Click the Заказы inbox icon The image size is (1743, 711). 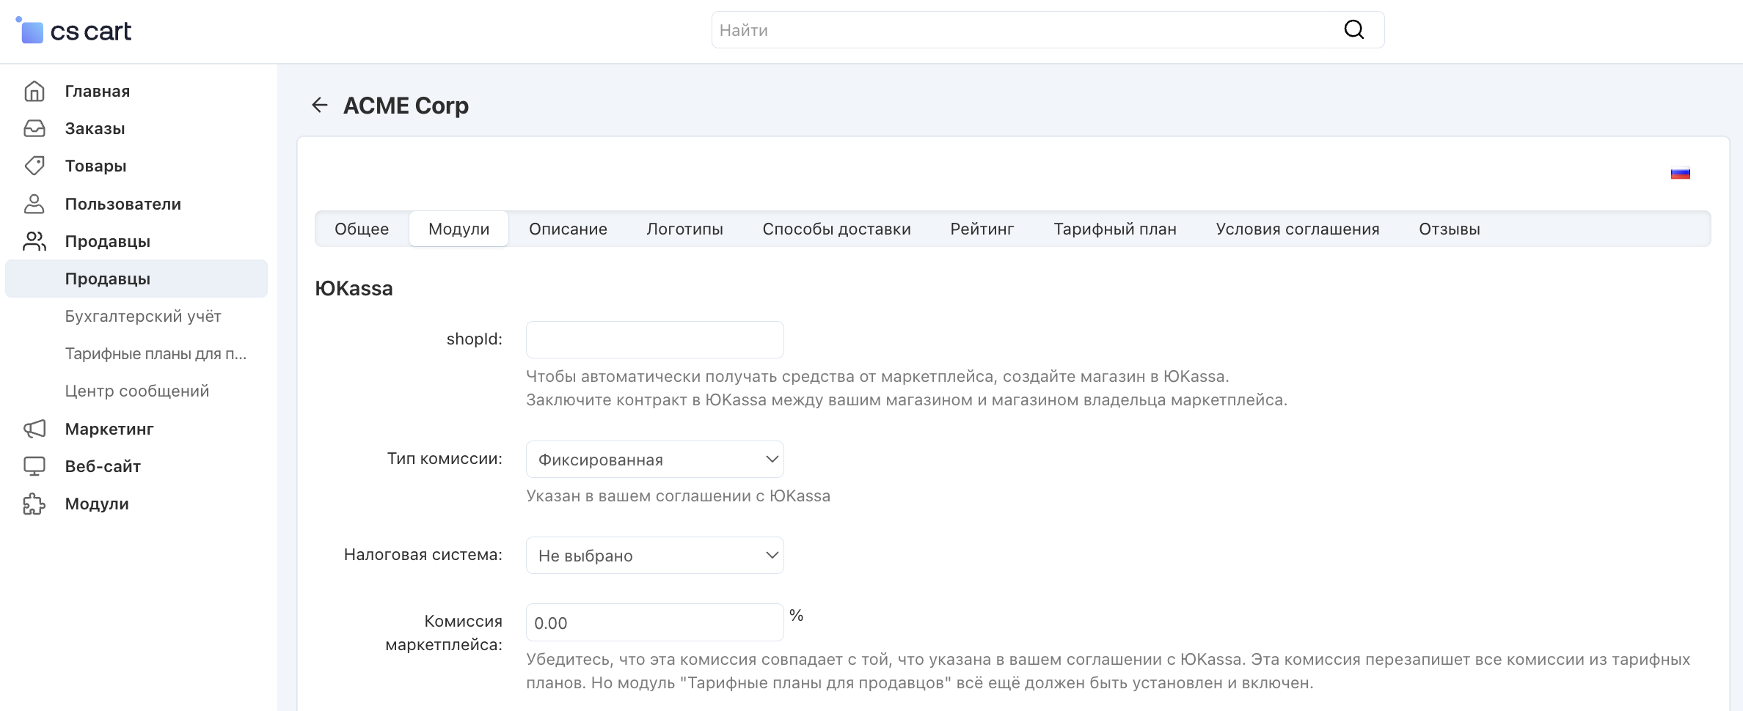coord(34,128)
